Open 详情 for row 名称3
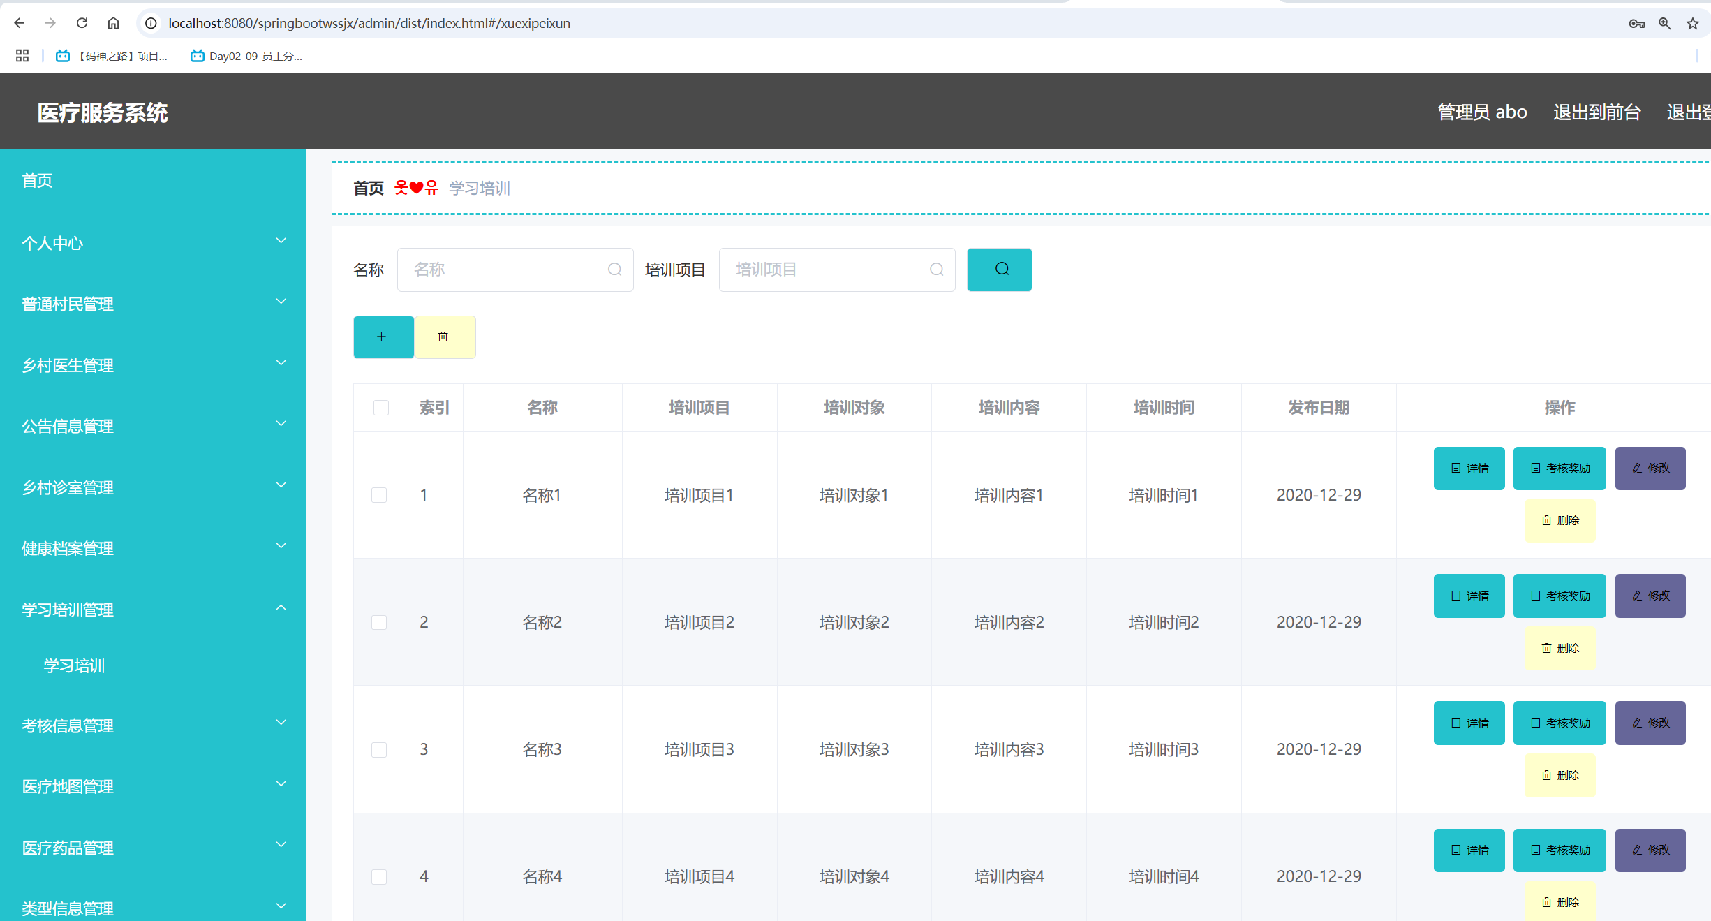The image size is (1711, 921). (x=1469, y=723)
